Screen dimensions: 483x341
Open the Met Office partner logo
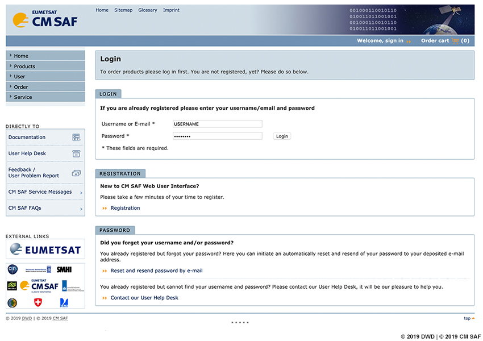click(x=12, y=286)
